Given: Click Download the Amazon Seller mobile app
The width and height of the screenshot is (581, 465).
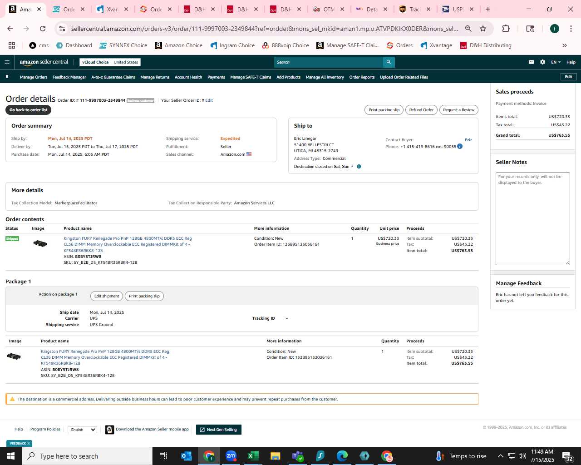Looking at the screenshot, I should tap(152, 429).
